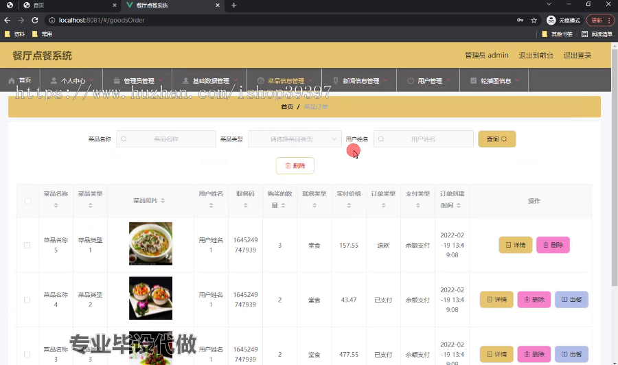
Task: Expand 个人中心 nav dropdown
Action: coord(71,80)
